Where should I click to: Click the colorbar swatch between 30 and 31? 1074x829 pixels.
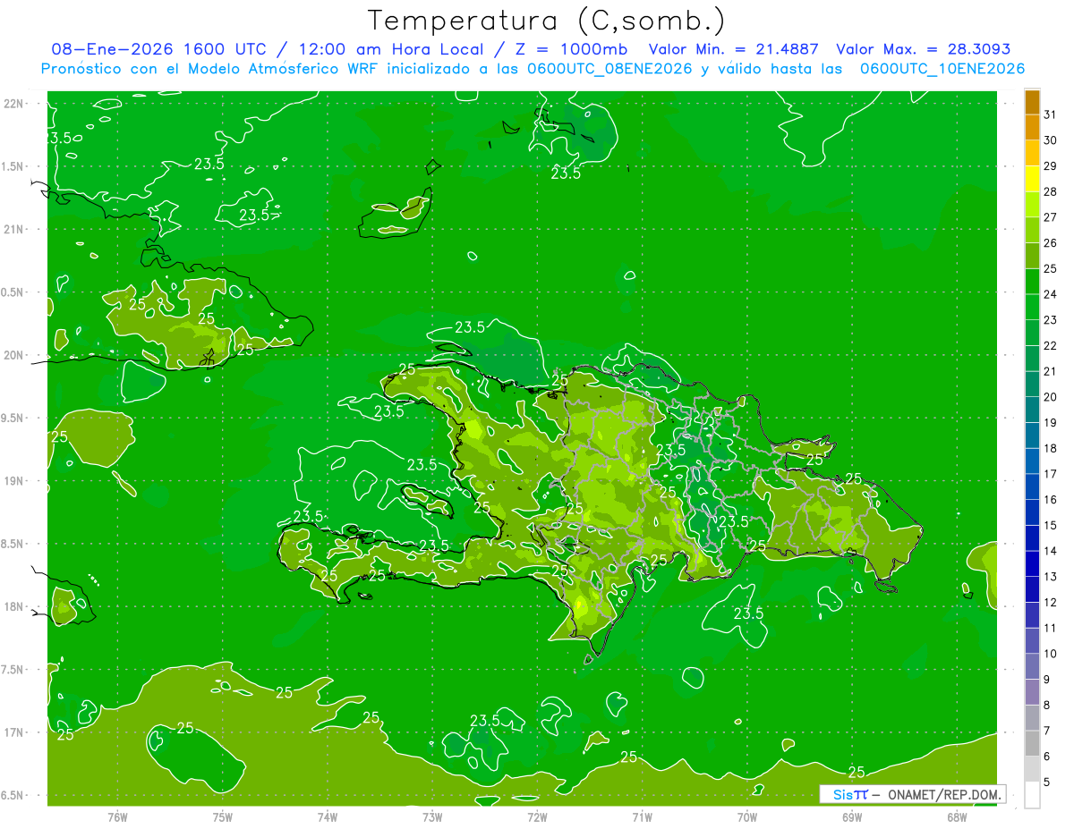pyautogui.click(x=1032, y=128)
